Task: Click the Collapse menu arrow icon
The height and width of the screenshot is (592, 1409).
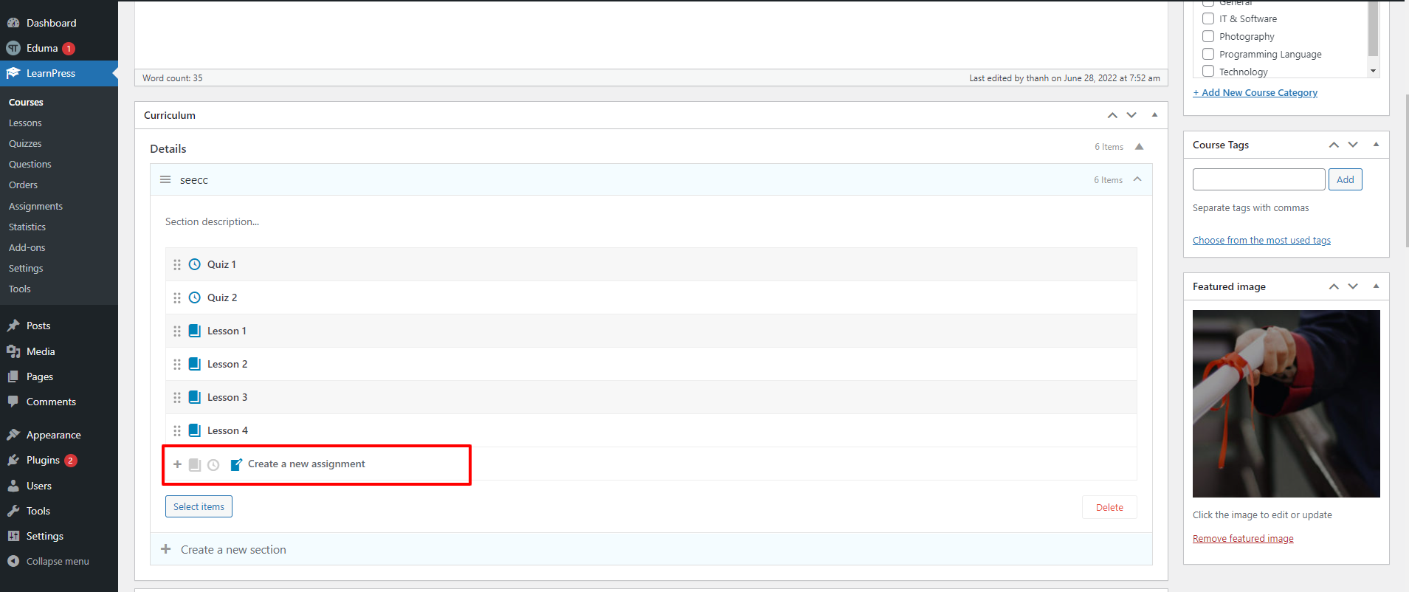Action: point(13,561)
